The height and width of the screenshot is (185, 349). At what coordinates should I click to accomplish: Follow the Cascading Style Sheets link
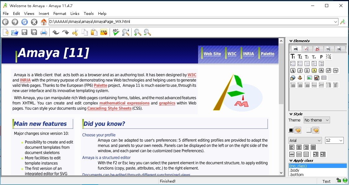coord(109,108)
